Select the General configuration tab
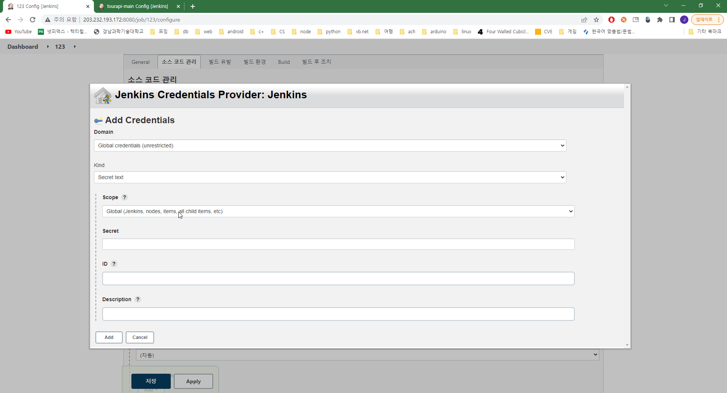 point(140,62)
